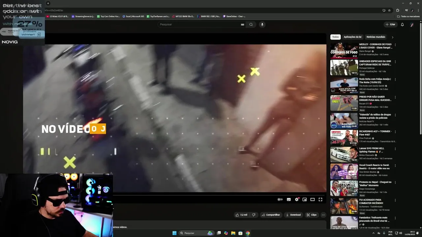Screen dimensions: 422x237
Task: Click the YouTube search magnifier button
Action: click(251, 24)
